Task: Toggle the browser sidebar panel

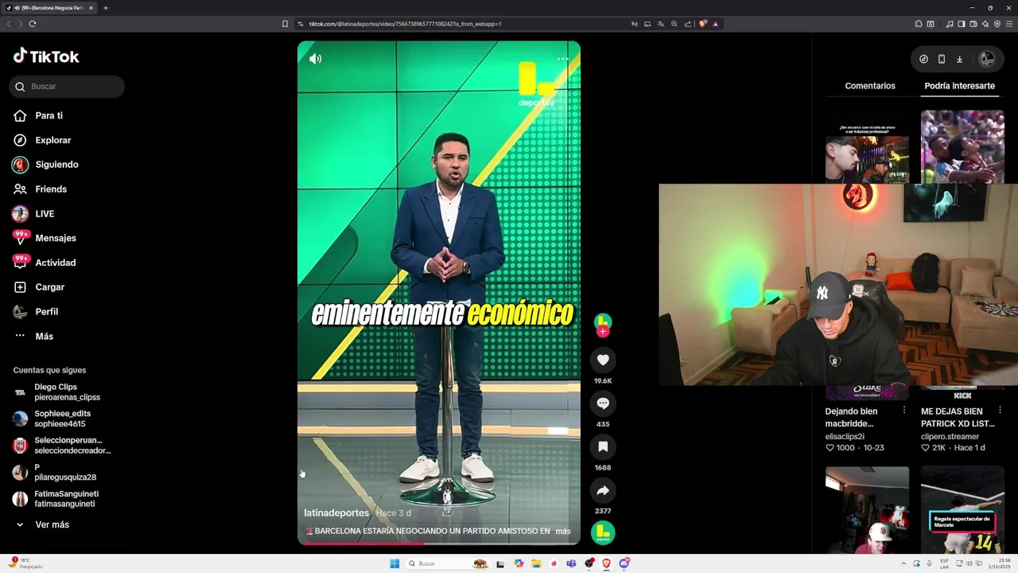Action: pos(962,24)
